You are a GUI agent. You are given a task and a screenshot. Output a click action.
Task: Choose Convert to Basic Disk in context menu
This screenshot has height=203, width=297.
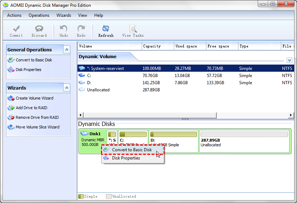coord(132,150)
